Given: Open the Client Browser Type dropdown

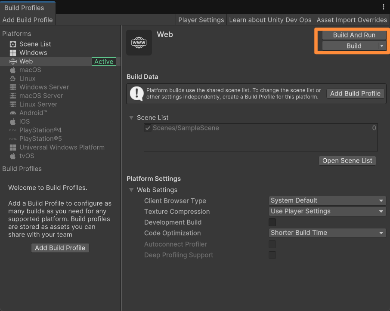Looking at the screenshot, I should click(x=327, y=200).
